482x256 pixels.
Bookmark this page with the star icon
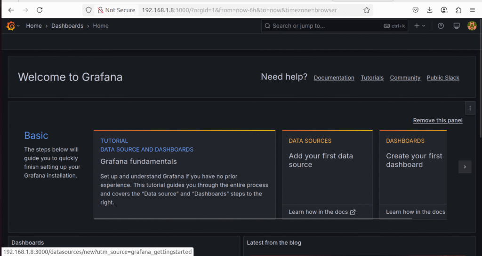point(366,10)
